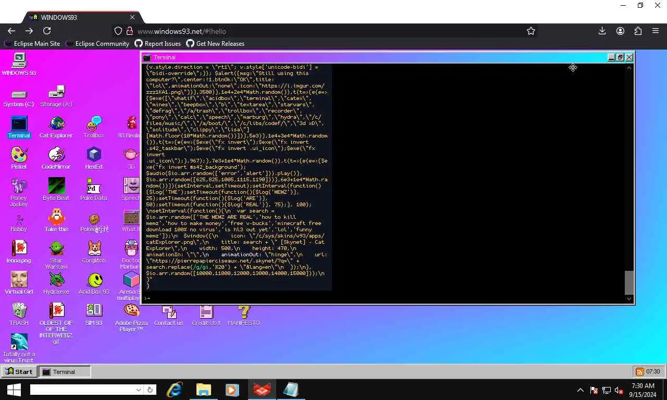
Task: Go back in browser history
Action: click(x=11, y=31)
